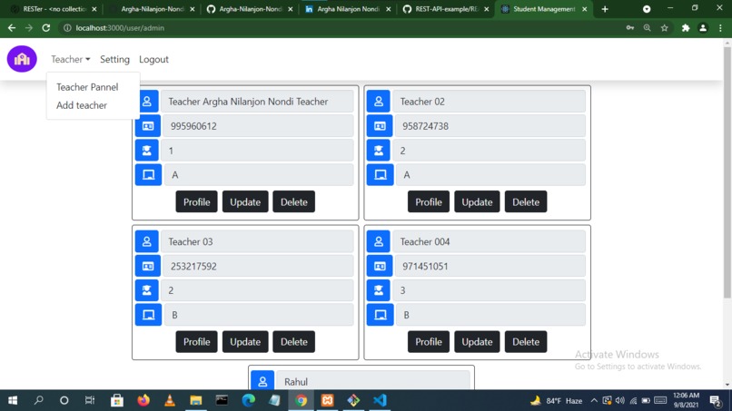
Task: Open Firefox from the taskbar
Action: click(143, 400)
